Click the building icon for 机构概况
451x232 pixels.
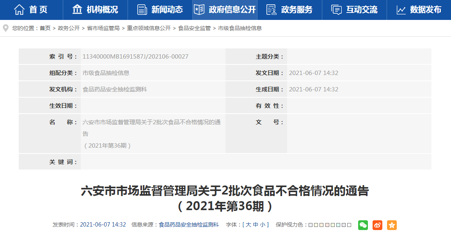click(77, 9)
